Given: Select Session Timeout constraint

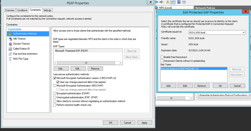Looking at the screenshot, I should click(21, 43).
